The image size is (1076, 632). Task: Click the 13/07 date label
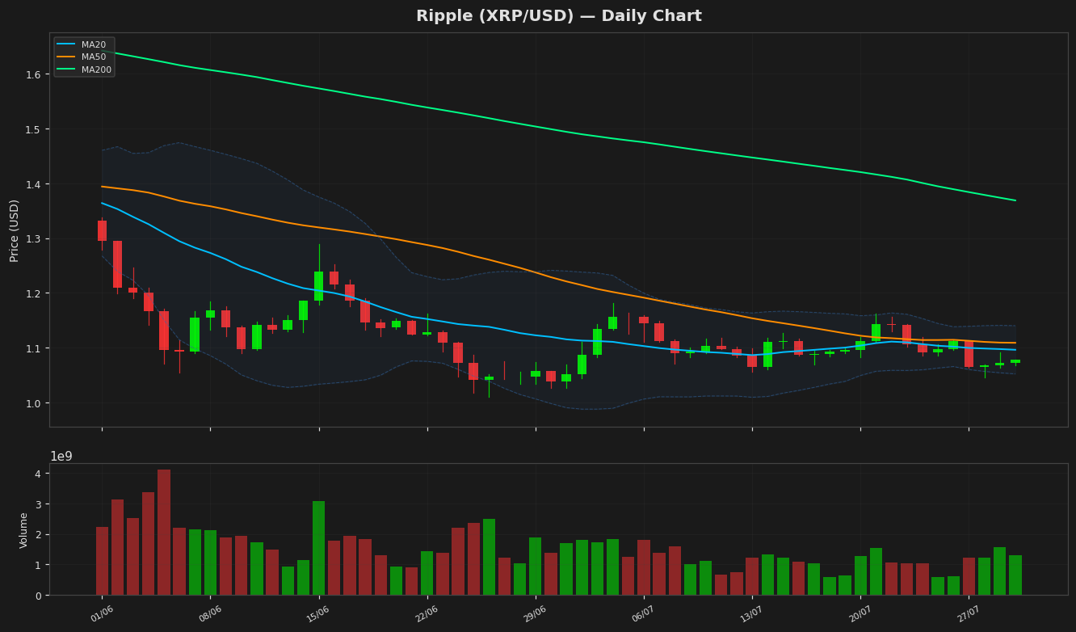click(752, 615)
